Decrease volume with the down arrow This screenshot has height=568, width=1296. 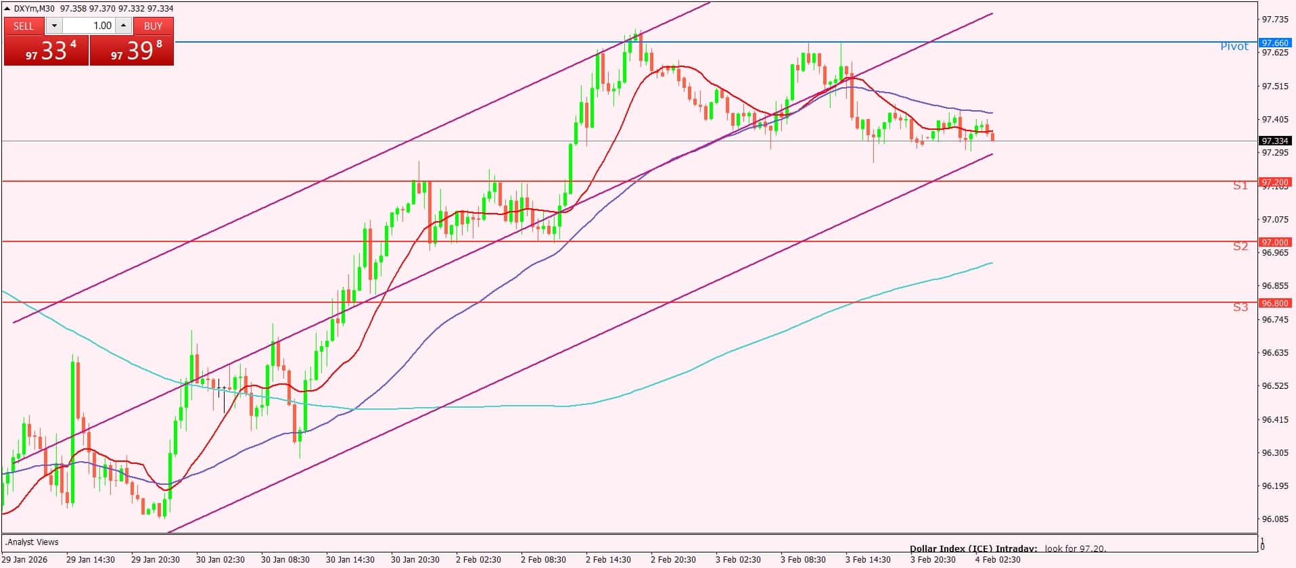[x=54, y=26]
